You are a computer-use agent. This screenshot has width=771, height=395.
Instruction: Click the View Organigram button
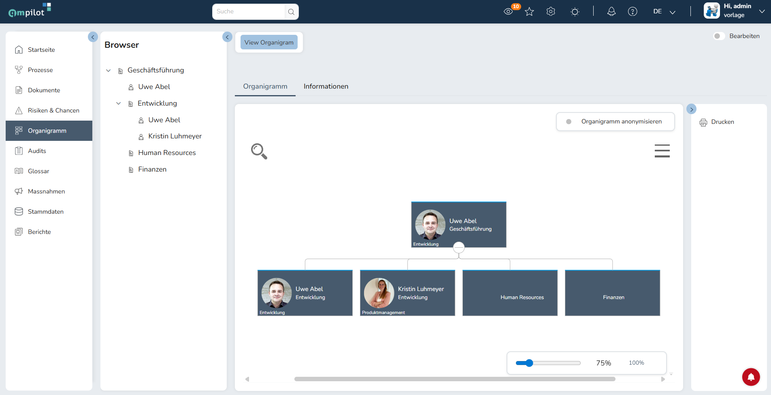269,42
